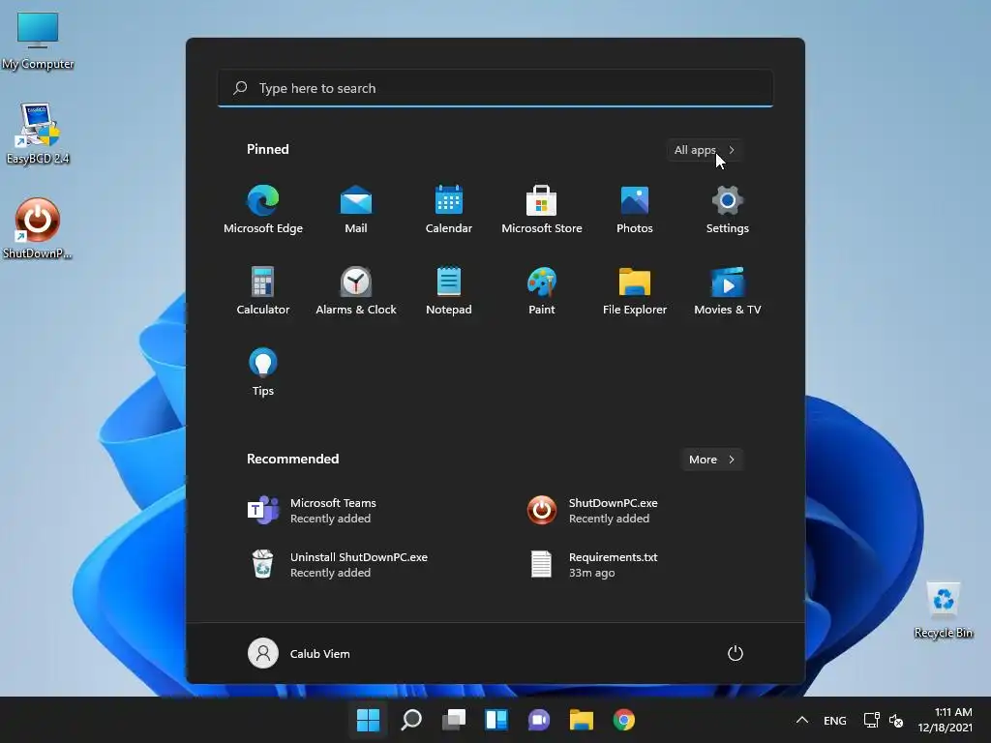The image size is (991, 743).
Task: Select My Computer desktop icon
Action: click(38, 41)
